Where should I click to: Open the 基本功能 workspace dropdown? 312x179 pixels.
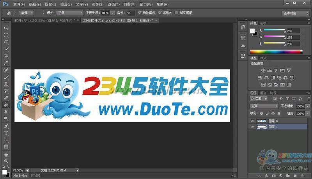coord(295,13)
